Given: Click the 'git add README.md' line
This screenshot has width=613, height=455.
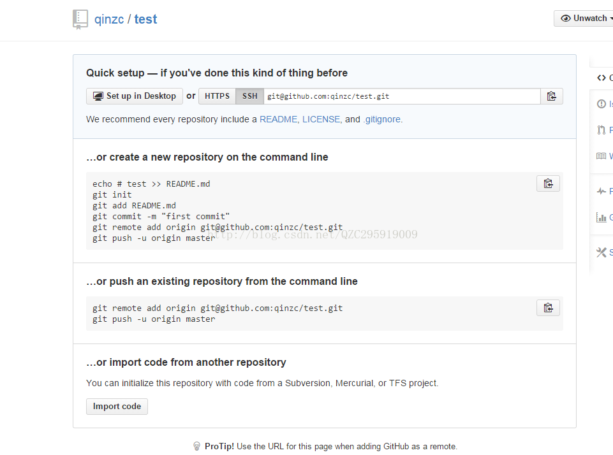Looking at the screenshot, I should click(134, 205).
